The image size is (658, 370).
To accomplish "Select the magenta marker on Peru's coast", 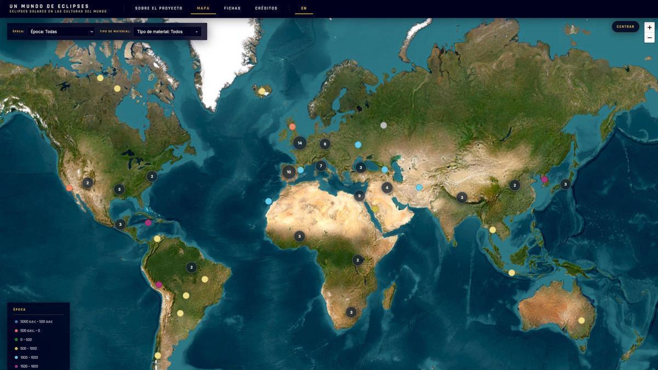I will tap(159, 284).
